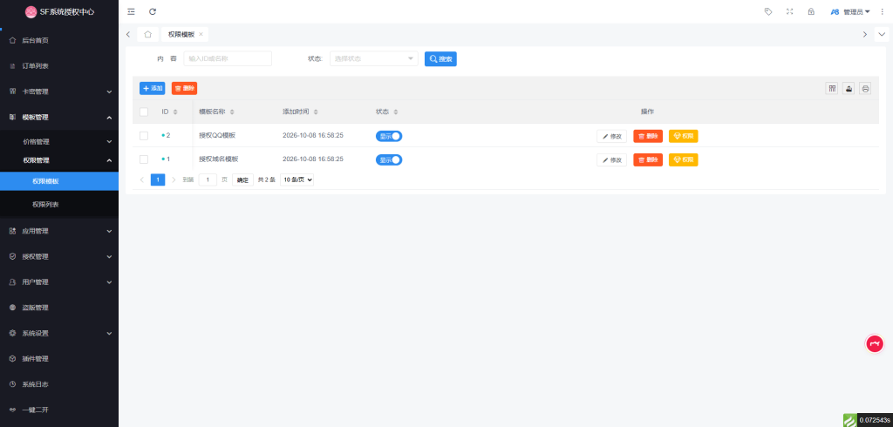Toggle fullscreen mode icon
Viewport: 893px width, 427px height.
[789, 11]
